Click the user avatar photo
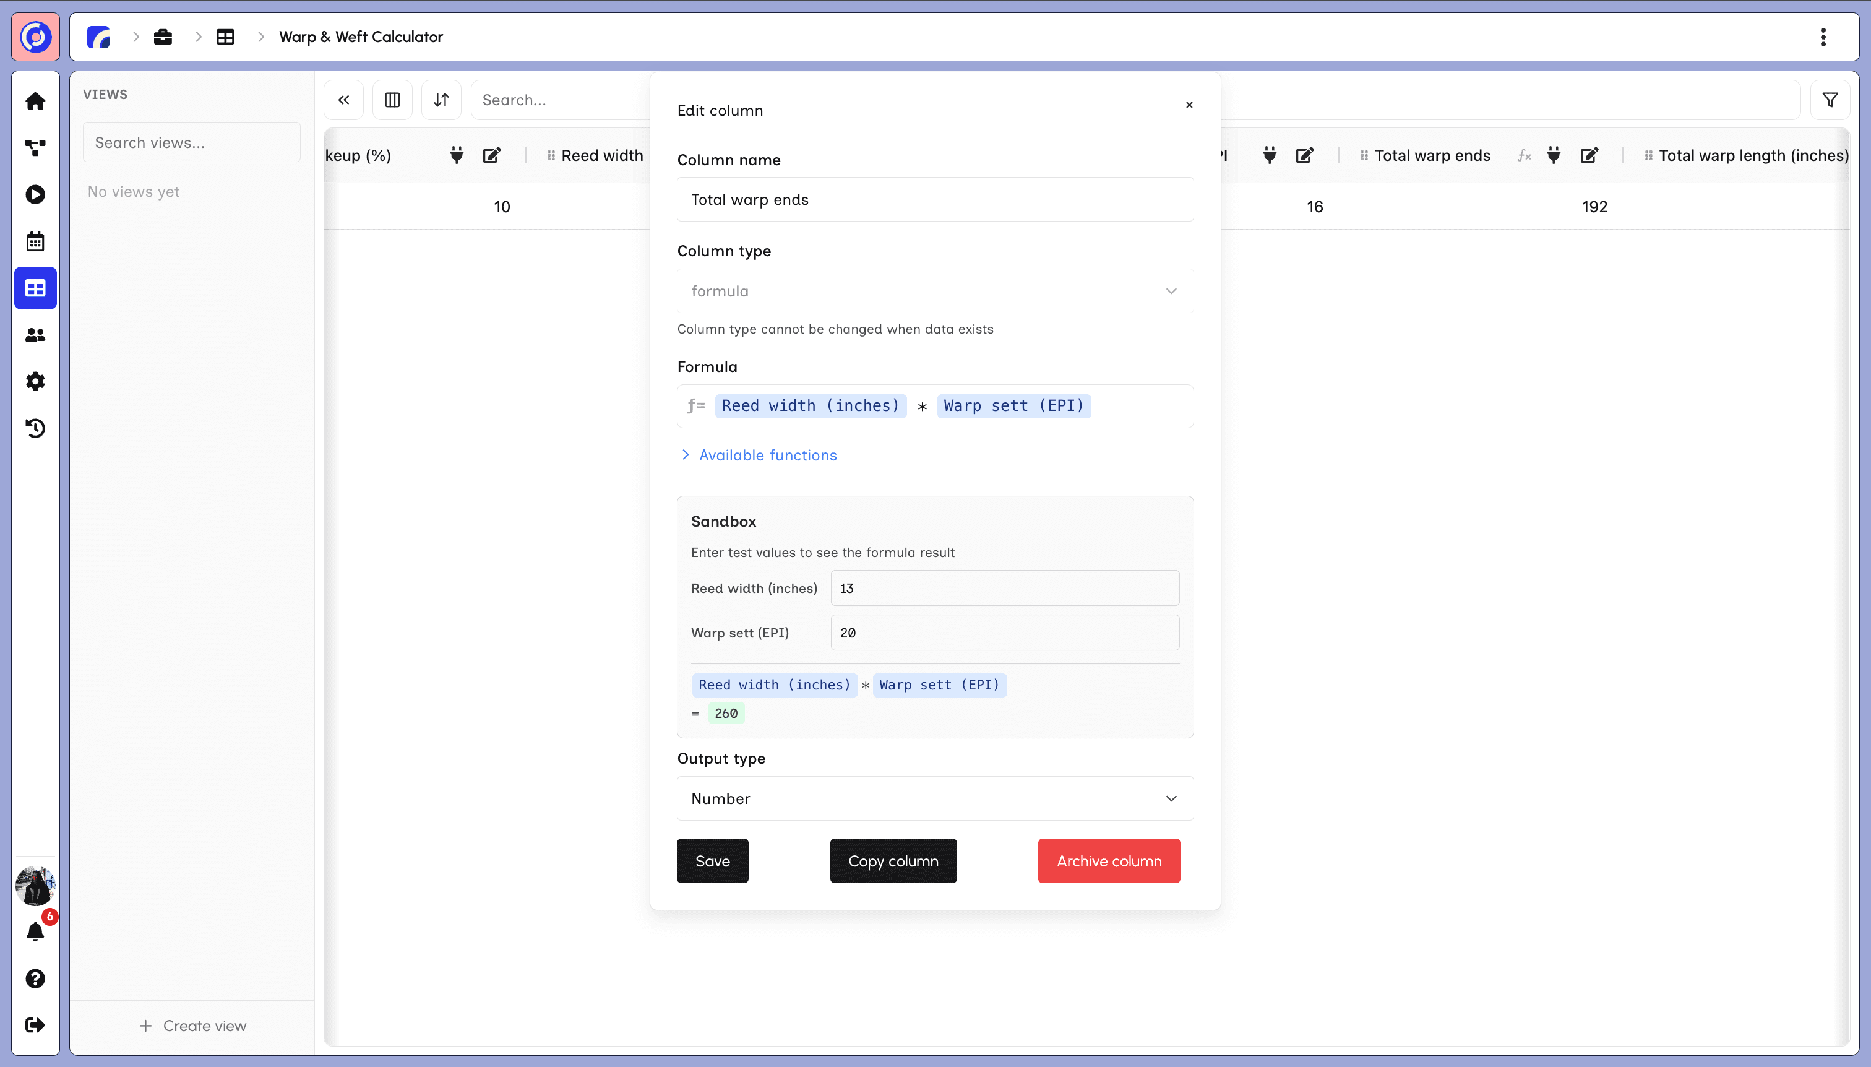This screenshot has height=1067, width=1871. point(35,885)
